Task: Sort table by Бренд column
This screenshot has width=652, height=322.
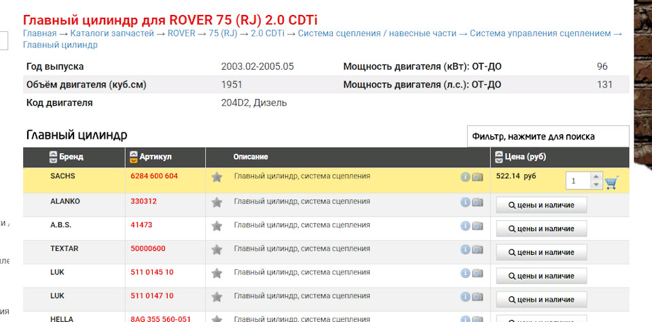Action: pyautogui.click(x=53, y=157)
